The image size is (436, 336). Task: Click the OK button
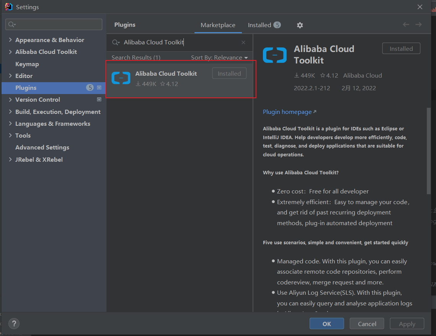(x=327, y=323)
